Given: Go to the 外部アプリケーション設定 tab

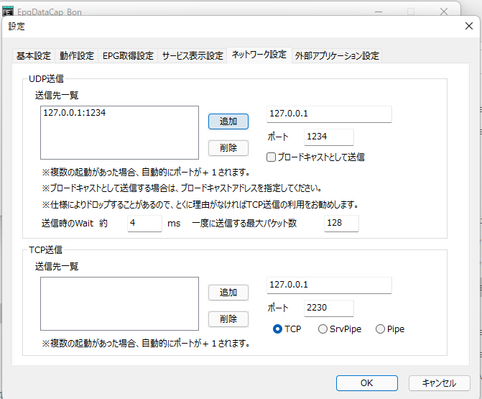Looking at the screenshot, I should pyautogui.click(x=337, y=56).
